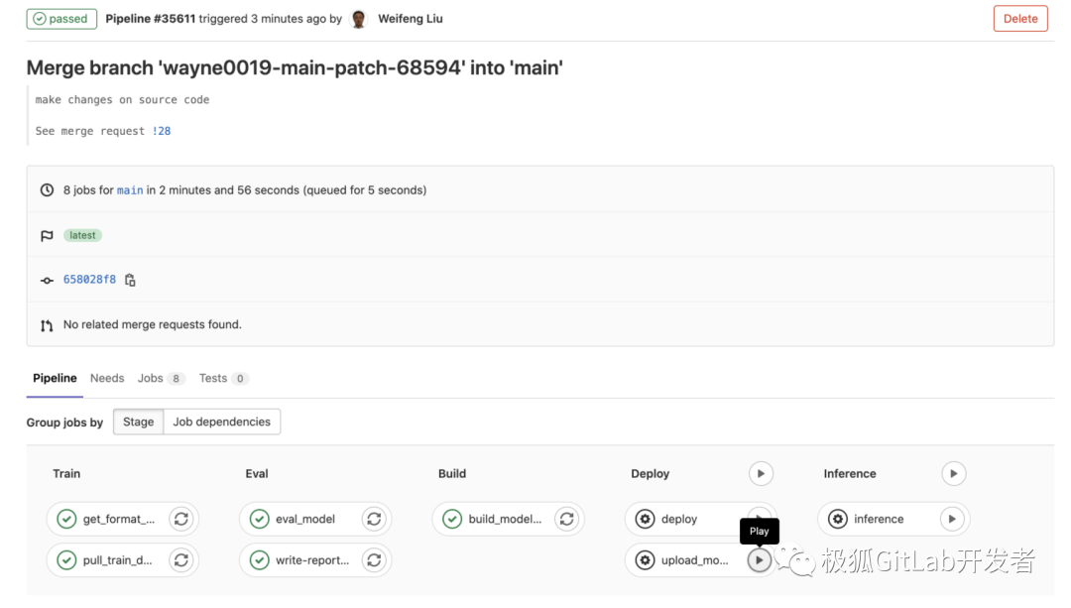Retry the pull_train_d job
Viewport: 1071px width, 608px height.
(x=181, y=560)
